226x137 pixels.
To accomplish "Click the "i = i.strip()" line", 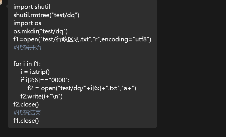I will tap(35, 72).
